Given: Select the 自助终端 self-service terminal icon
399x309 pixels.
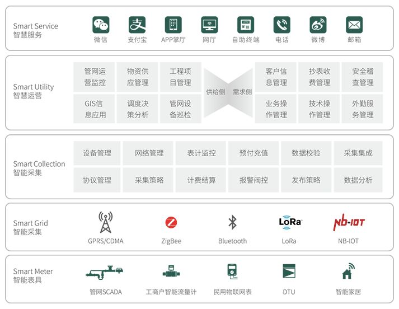Looking at the screenshot, I should click(246, 25).
